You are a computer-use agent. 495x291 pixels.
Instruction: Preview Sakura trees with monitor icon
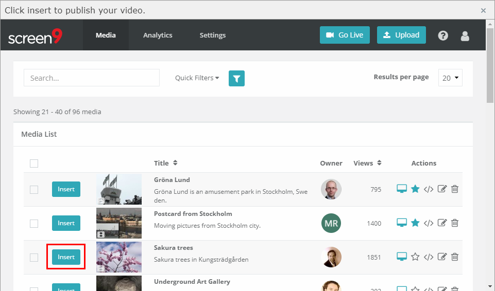(402, 257)
